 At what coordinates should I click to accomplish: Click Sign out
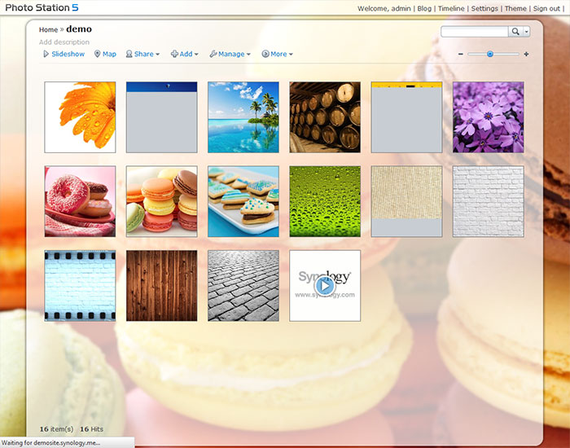pyautogui.click(x=546, y=9)
